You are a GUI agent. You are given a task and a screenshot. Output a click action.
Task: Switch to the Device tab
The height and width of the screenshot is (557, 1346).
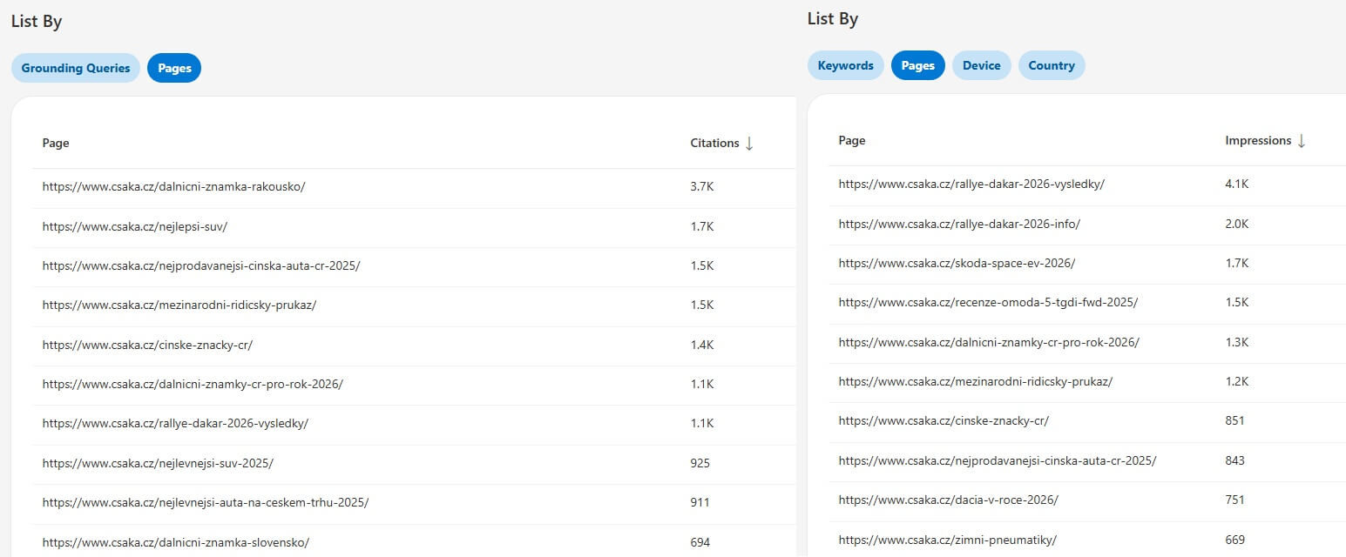981,65
